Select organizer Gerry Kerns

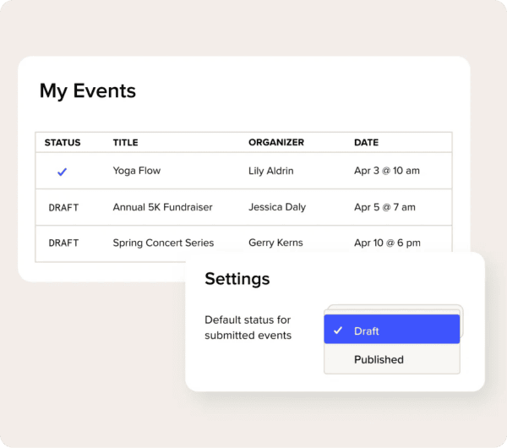click(275, 243)
